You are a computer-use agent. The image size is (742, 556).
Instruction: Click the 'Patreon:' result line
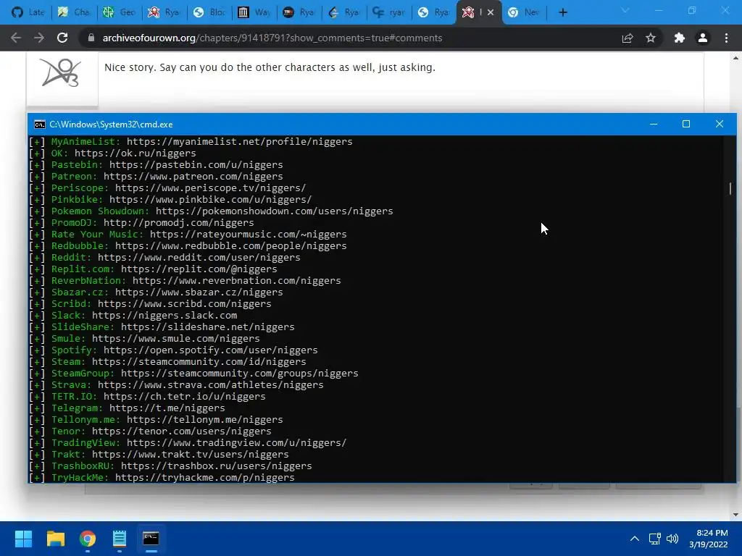pos(157,177)
